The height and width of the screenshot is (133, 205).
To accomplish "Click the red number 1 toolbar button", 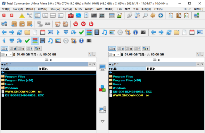I will 4,15.
